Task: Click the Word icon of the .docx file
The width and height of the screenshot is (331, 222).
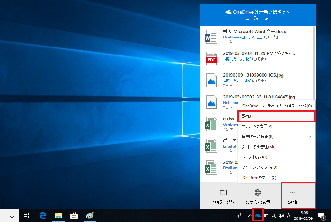Action: (x=211, y=37)
